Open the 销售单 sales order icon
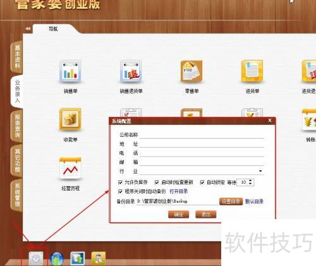Image resolution: width=316 pixels, height=266 pixels. (x=70, y=71)
